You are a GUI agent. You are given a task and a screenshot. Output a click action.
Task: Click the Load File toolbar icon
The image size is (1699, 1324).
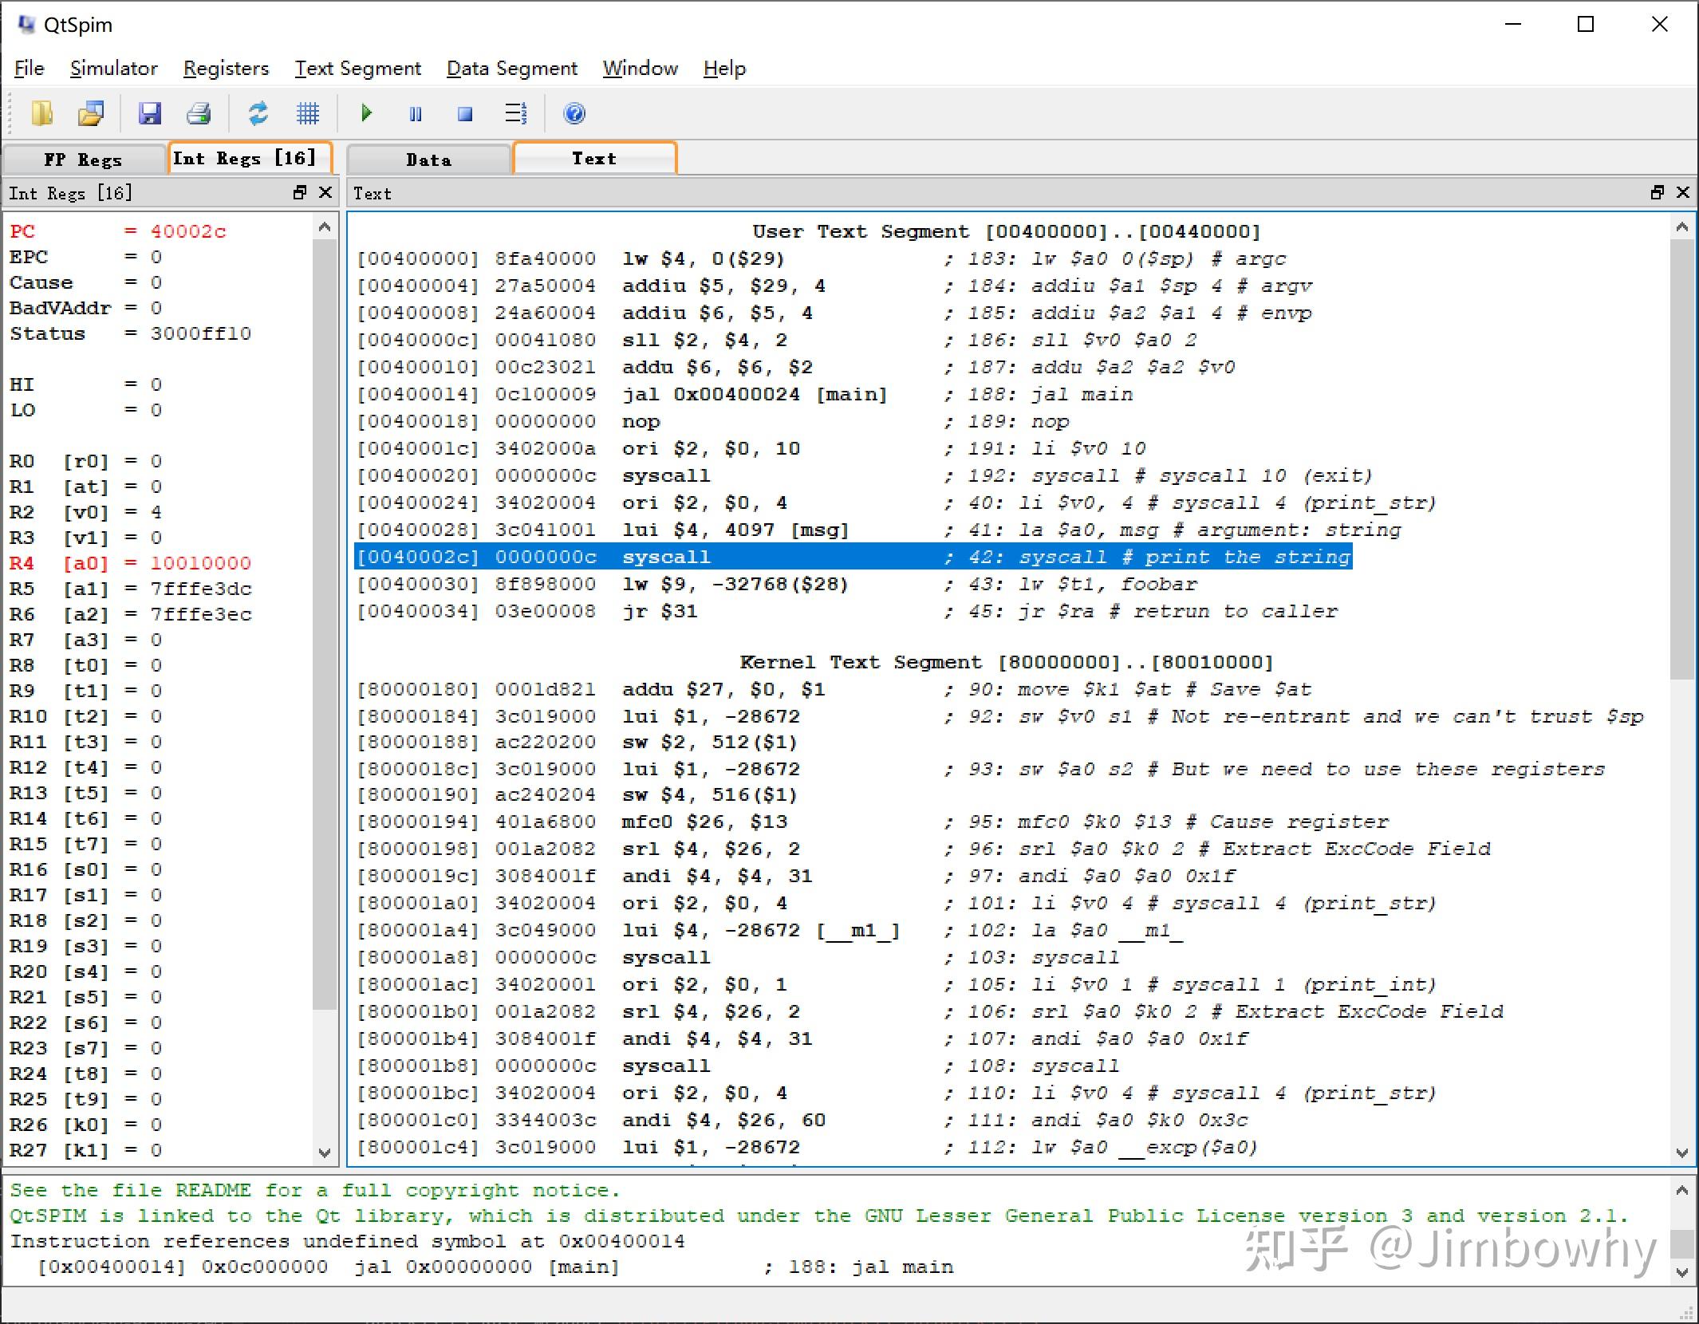click(41, 113)
